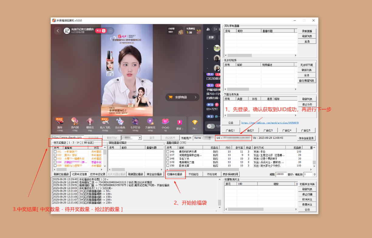
Task: Click the 待开奖福袋 list scroll-down arrow
Action: point(105,166)
